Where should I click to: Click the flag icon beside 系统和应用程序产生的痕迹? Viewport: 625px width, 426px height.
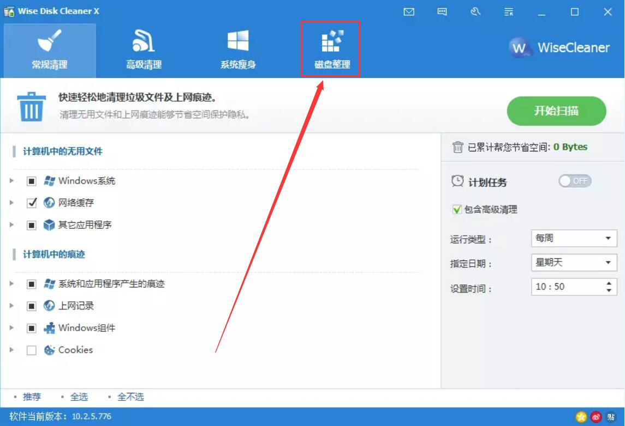point(49,284)
